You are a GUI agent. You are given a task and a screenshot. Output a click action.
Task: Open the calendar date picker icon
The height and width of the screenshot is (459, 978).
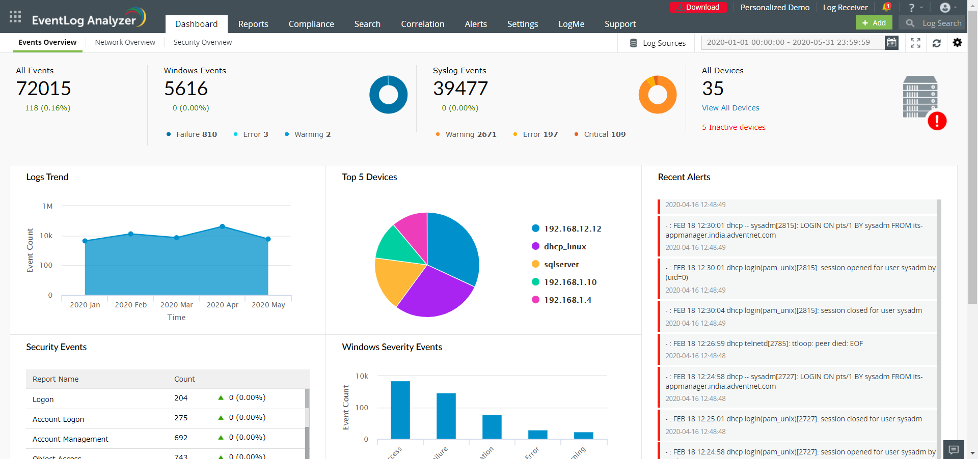click(891, 43)
